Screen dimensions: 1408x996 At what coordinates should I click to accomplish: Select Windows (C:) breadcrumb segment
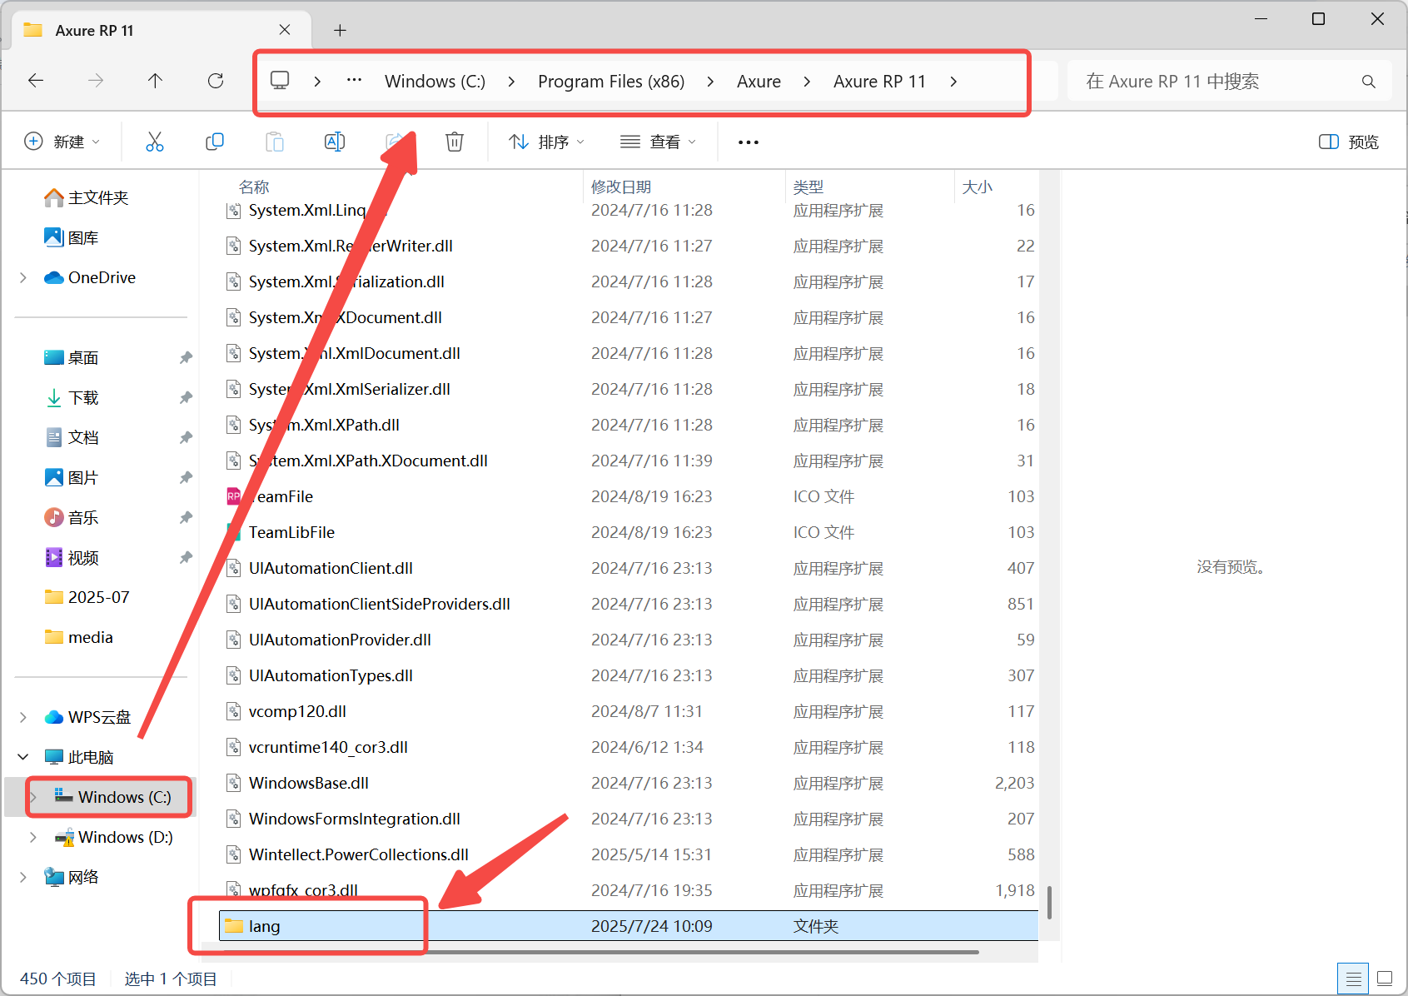[435, 82]
